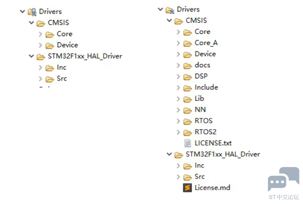Click the Lib folder icon
This screenshot has height=204, width=303.
[x=187, y=99]
